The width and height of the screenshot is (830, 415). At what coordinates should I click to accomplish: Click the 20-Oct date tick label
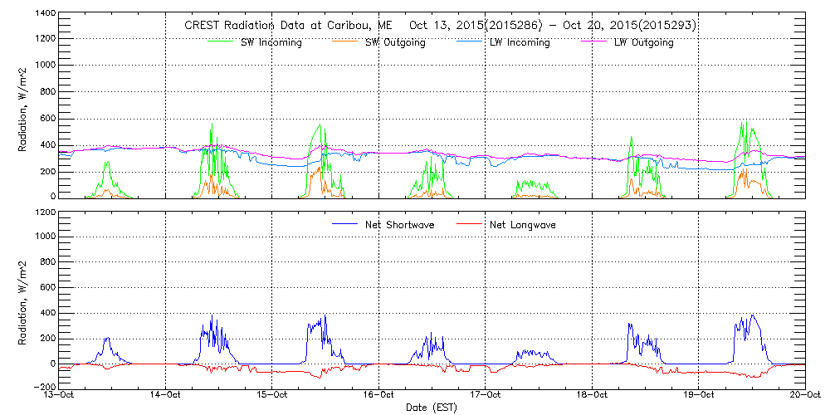point(805,396)
